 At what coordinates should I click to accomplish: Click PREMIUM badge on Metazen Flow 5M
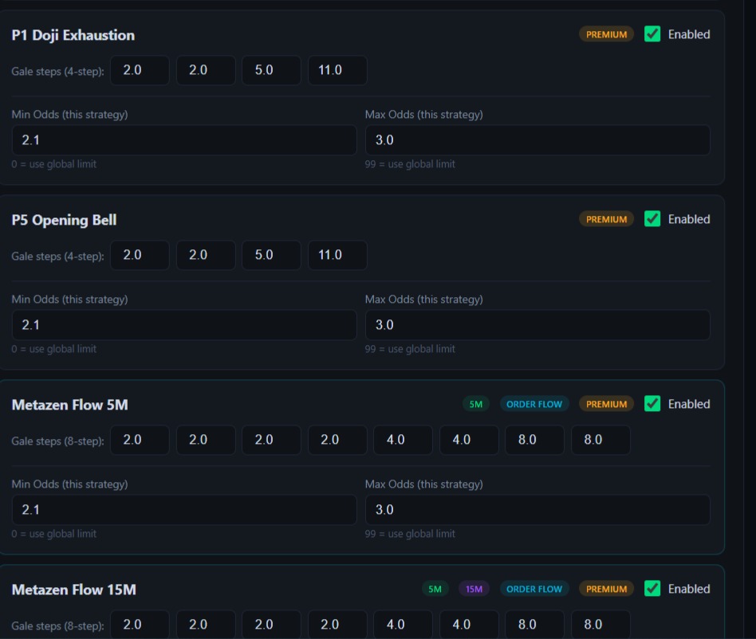coord(607,404)
